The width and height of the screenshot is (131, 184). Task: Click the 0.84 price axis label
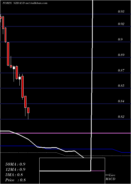121,101
